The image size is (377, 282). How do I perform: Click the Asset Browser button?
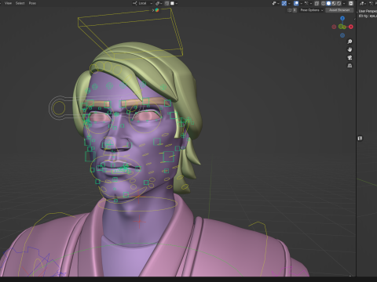339,10
